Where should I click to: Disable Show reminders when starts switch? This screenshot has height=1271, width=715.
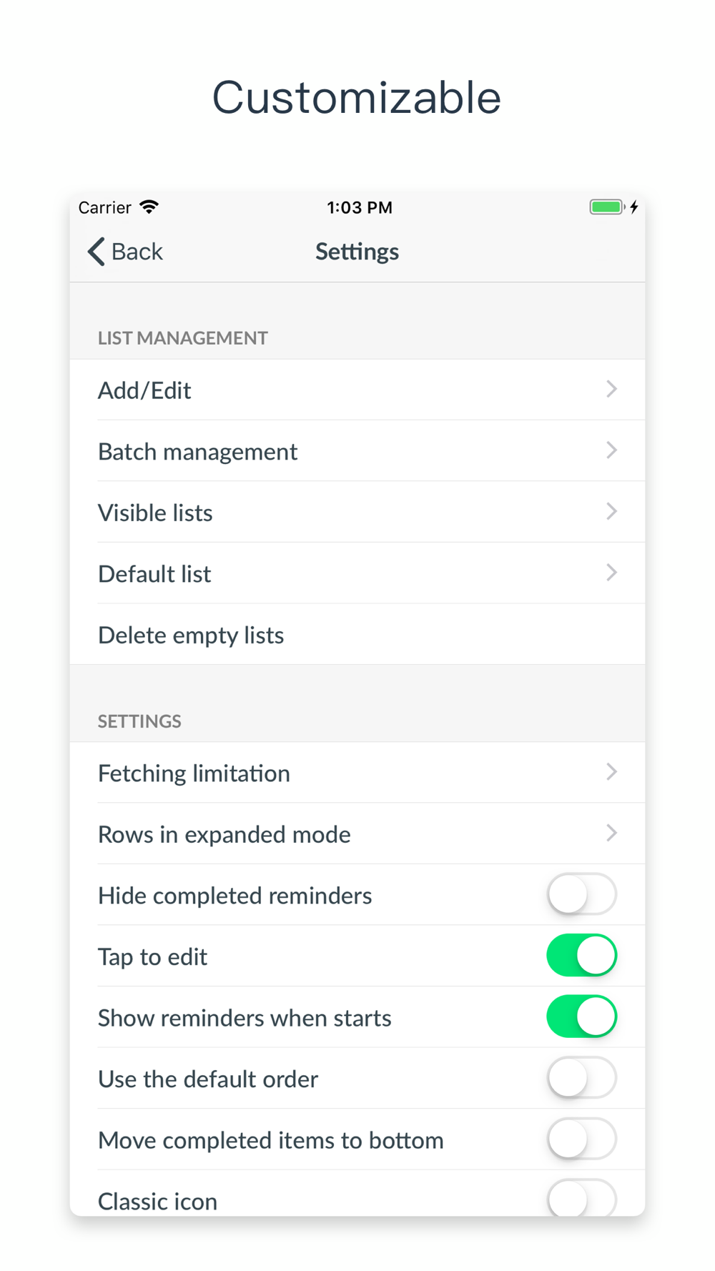581,1017
